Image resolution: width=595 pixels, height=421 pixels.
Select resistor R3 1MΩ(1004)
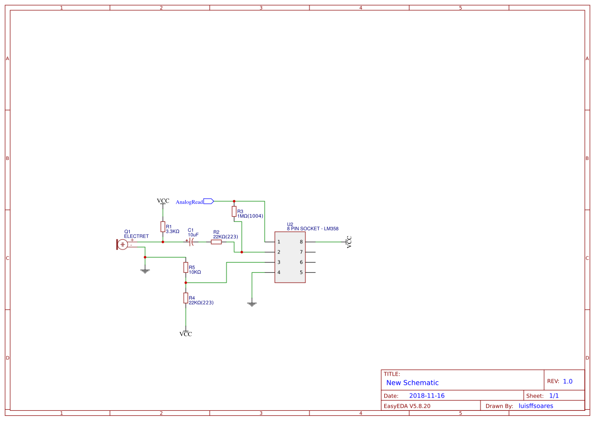pyautogui.click(x=234, y=212)
